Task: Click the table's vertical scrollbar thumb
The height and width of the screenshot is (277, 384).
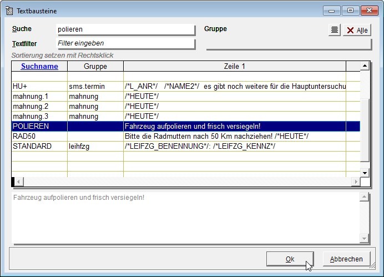Action: coord(365,130)
